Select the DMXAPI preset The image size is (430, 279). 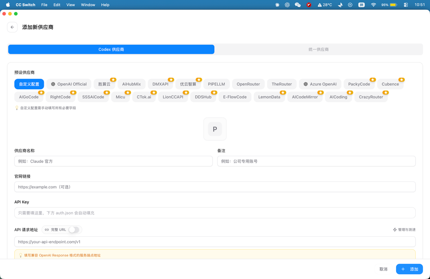160,84
